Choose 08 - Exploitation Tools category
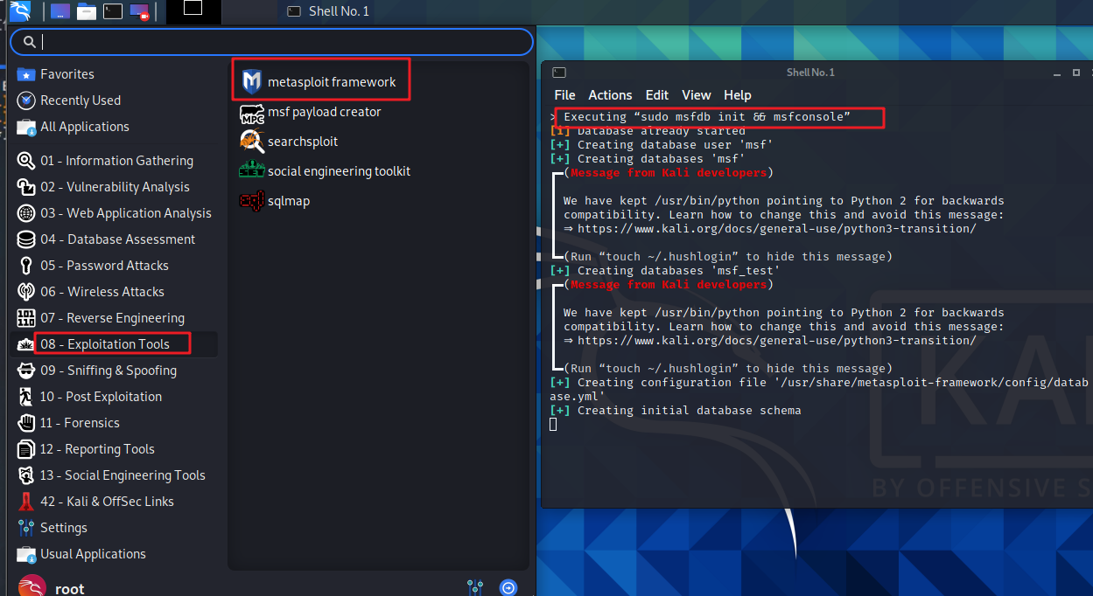Image resolution: width=1093 pixels, height=596 pixels. pos(116,344)
